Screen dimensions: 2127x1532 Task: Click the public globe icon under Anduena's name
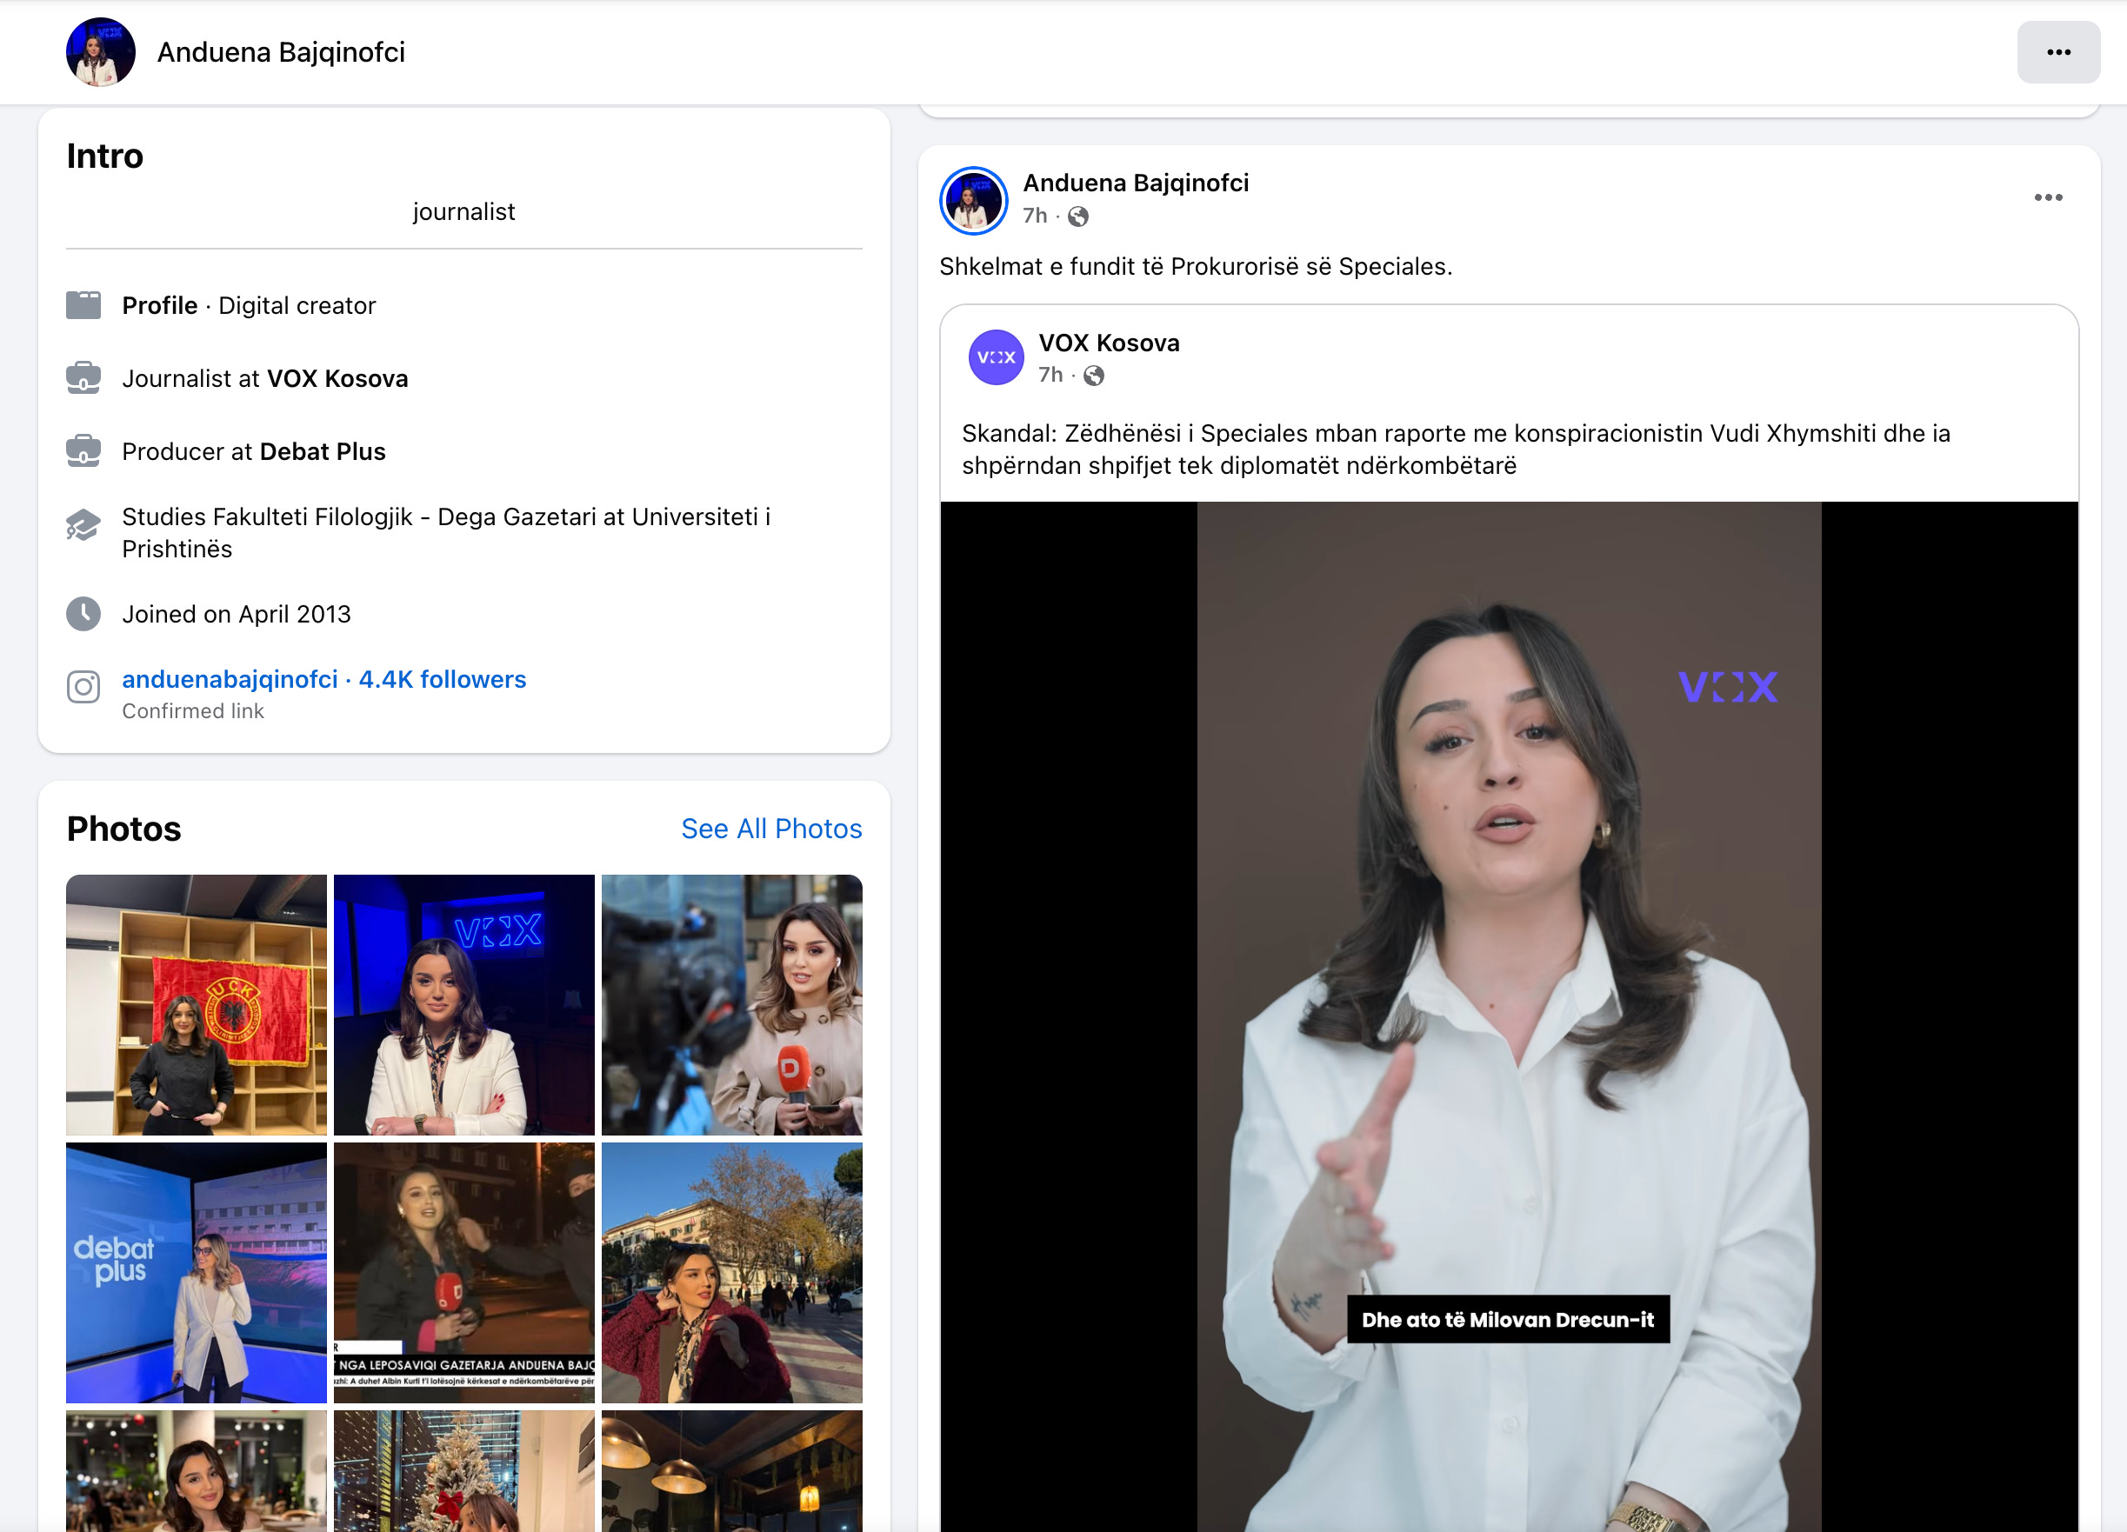(1078, 216)
